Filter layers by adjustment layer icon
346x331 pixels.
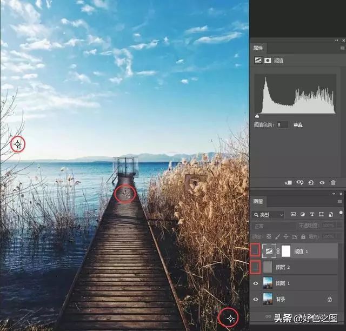click(302, 215)
